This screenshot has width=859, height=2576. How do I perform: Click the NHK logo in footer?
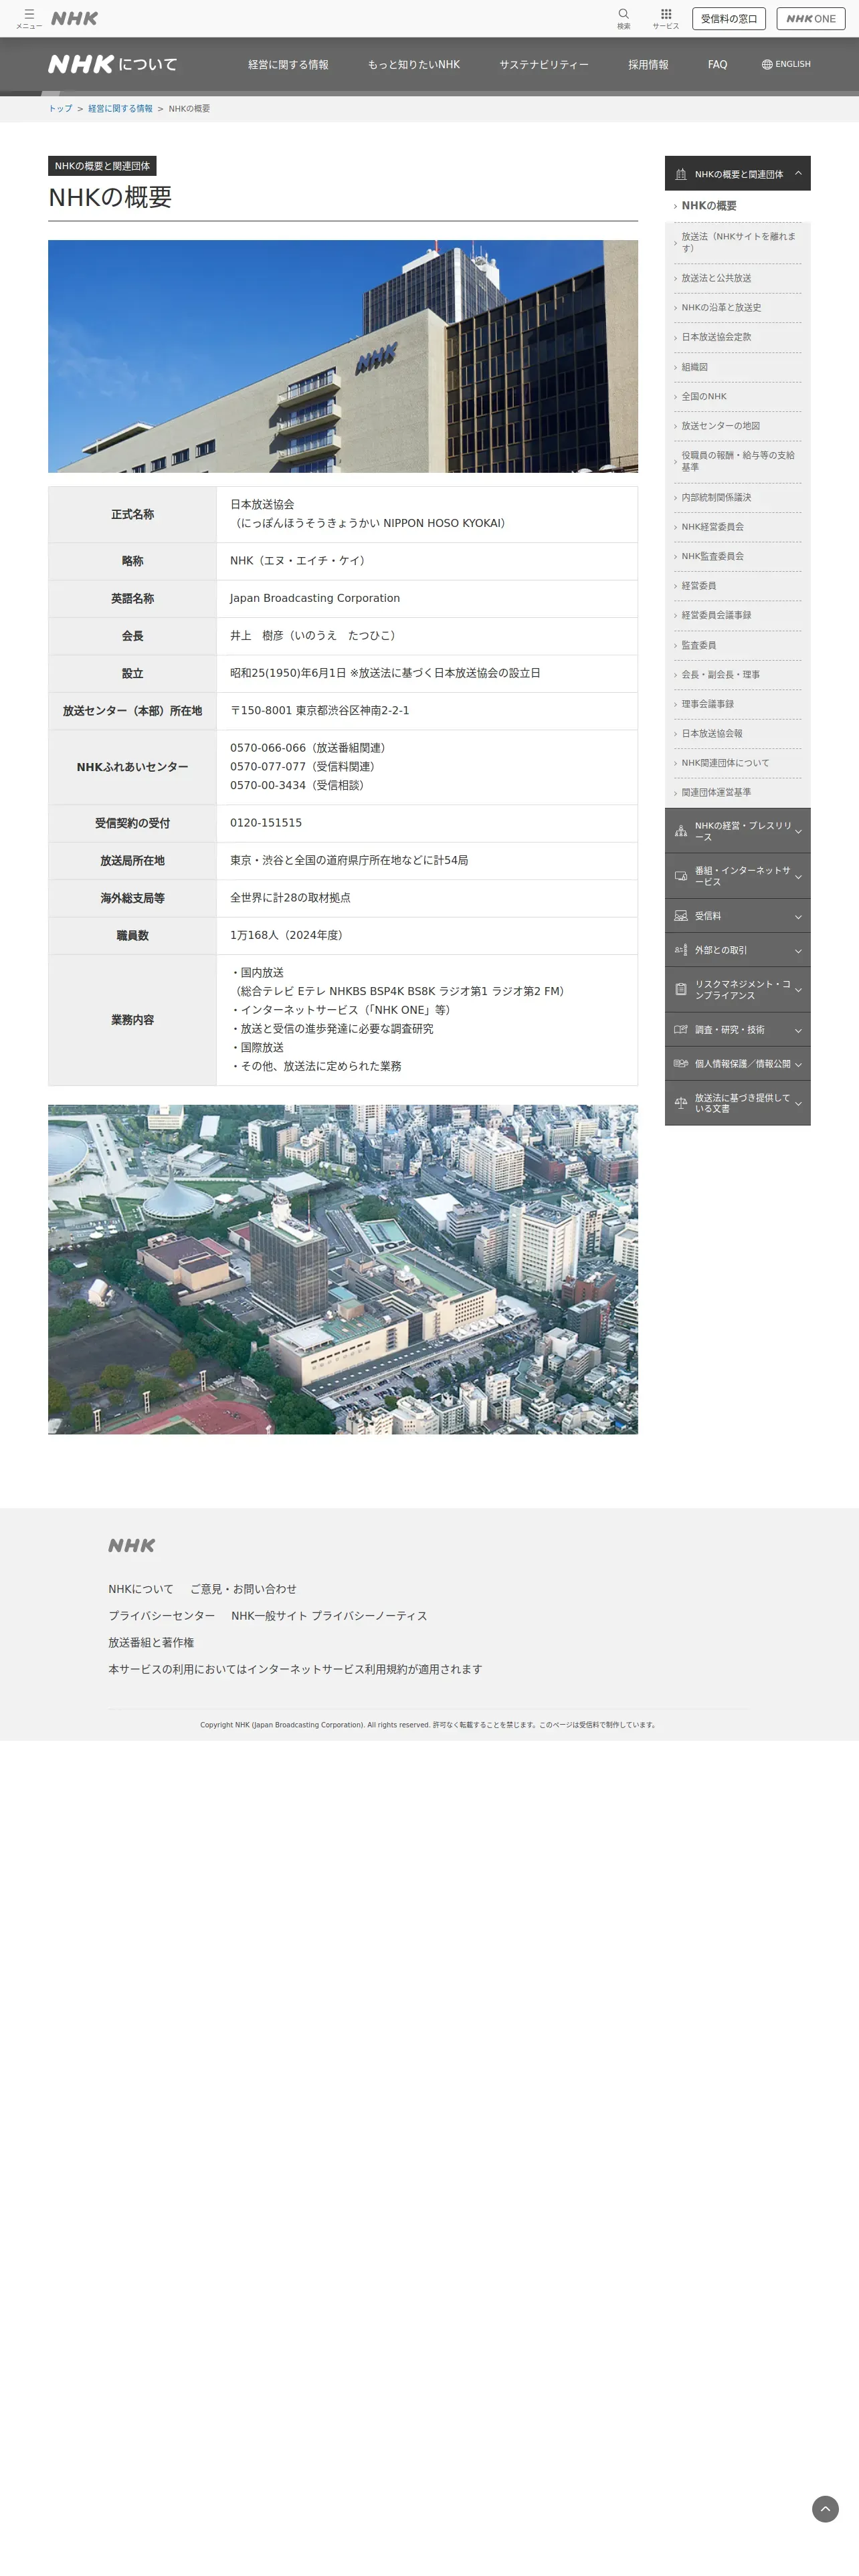(x=132, y=1545)
